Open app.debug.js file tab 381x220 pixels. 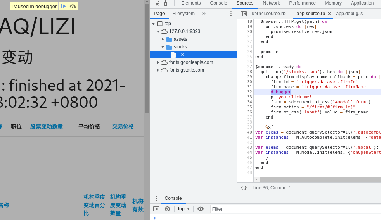pyautogui.click(x=349, y=14)
